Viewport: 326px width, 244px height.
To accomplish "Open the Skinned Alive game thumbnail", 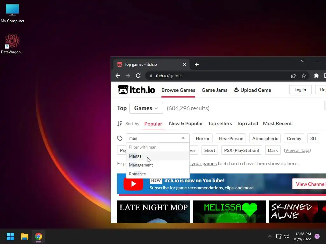I will coord(298,211).
